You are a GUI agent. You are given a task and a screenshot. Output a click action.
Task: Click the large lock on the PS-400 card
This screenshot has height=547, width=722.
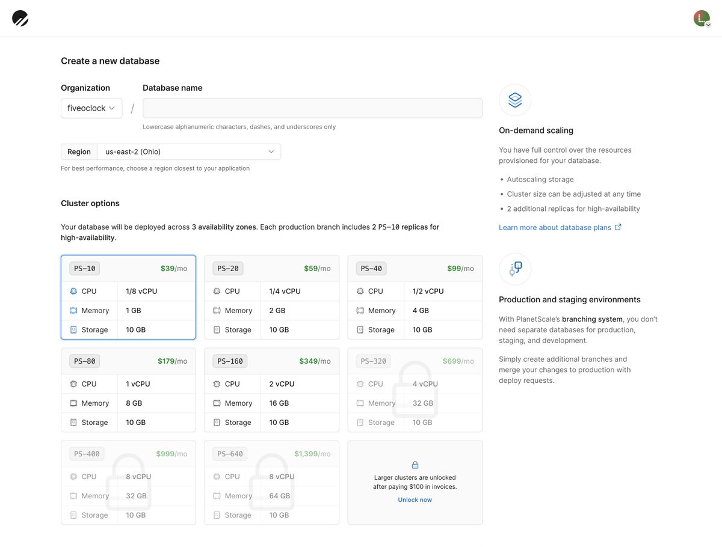[128, 481]
